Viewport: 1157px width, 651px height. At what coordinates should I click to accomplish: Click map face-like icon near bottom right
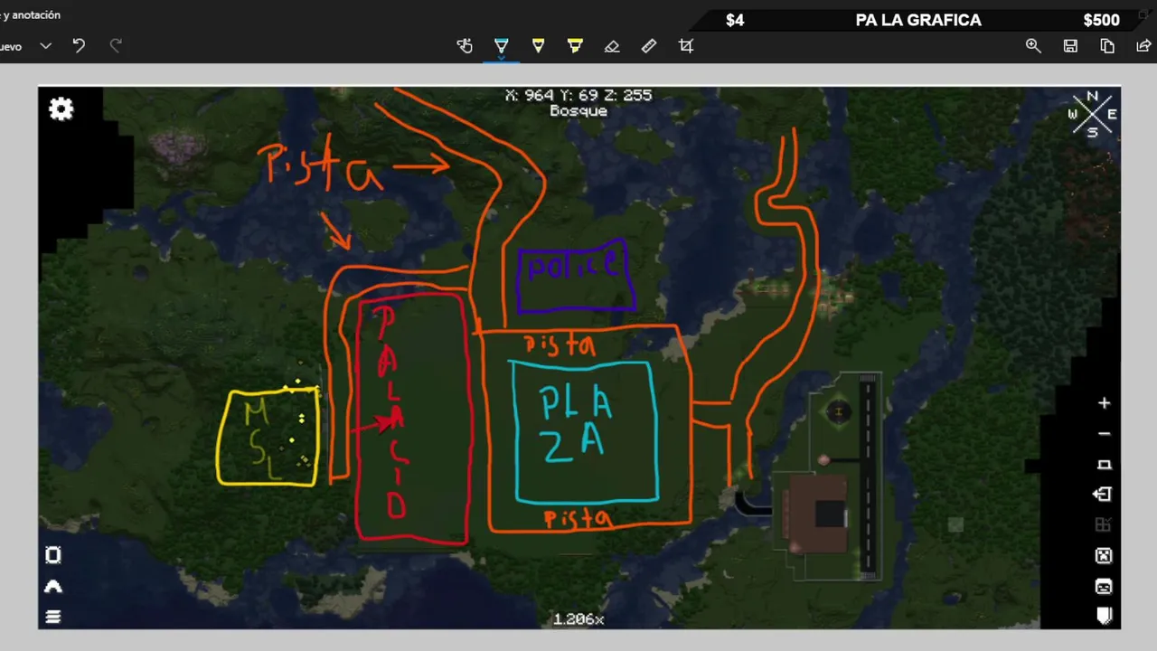(1104, 587)
